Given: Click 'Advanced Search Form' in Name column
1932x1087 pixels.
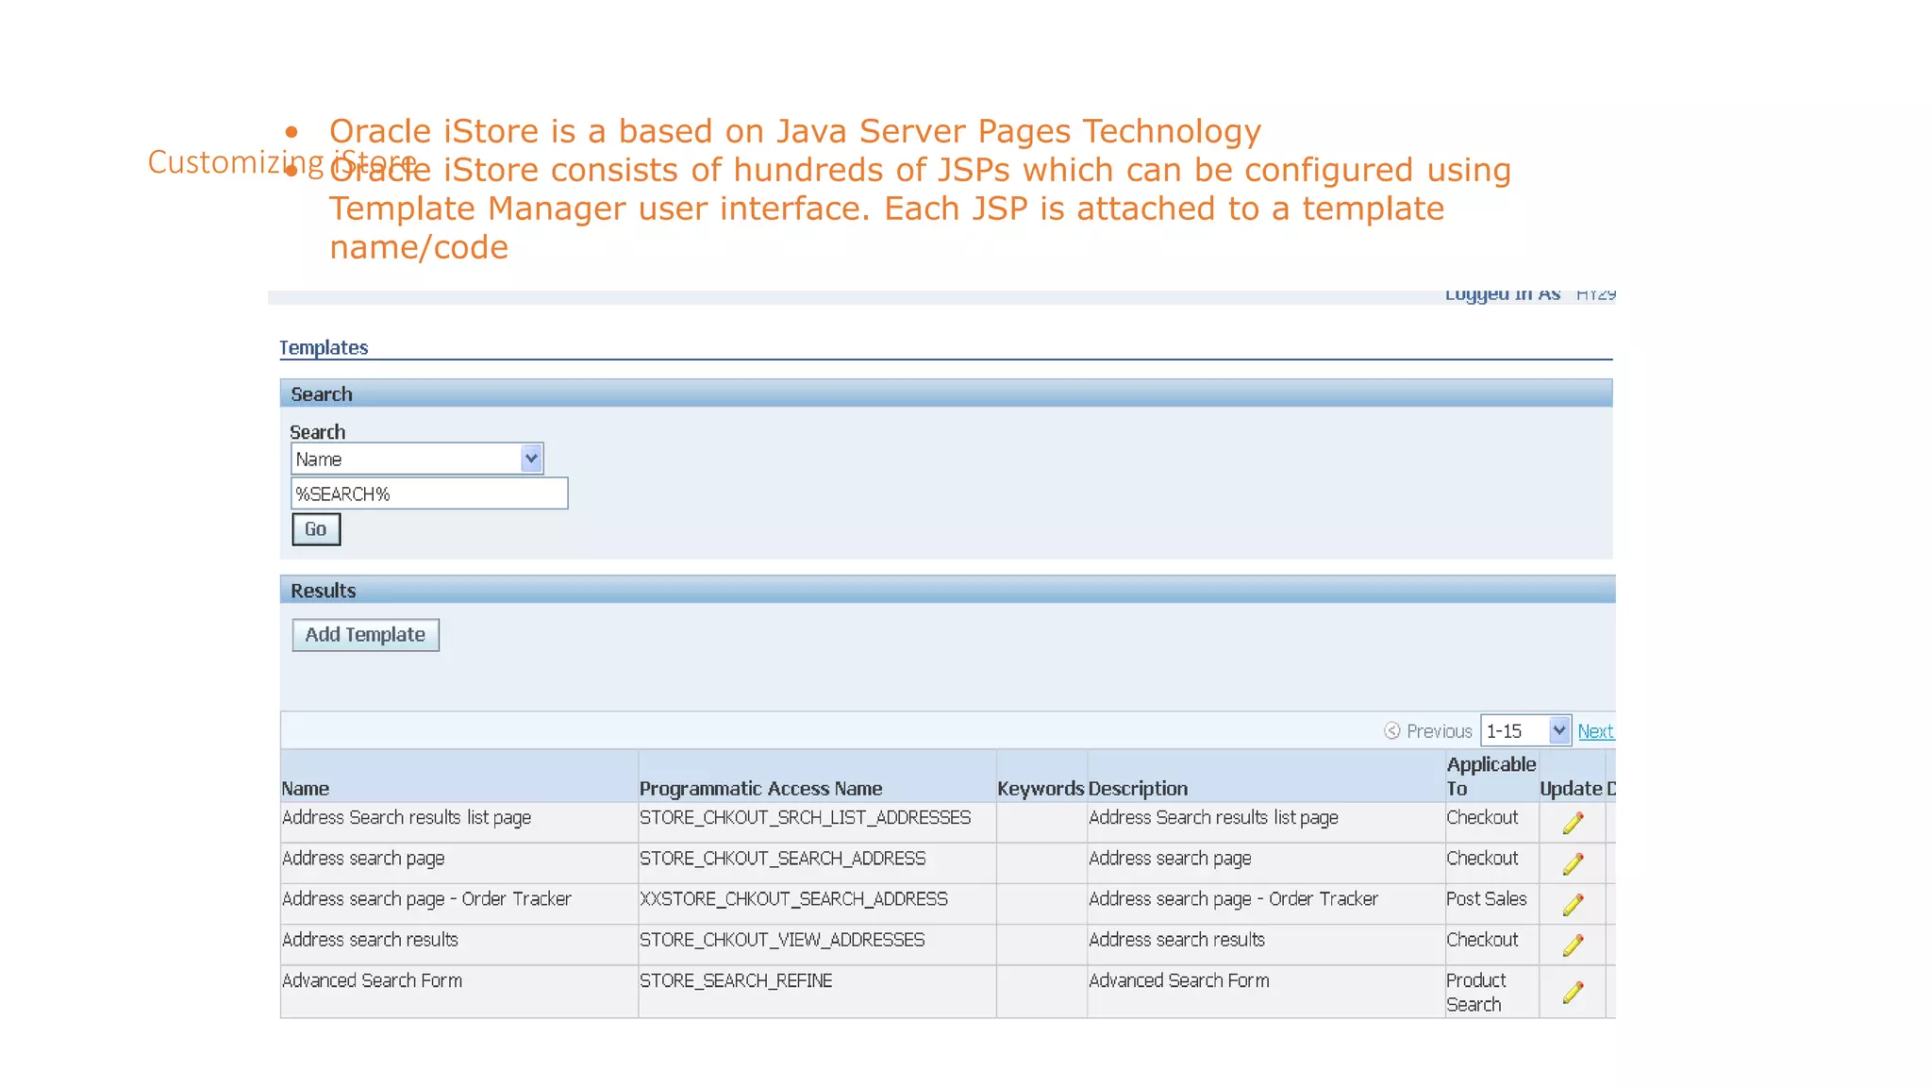Looking at the screenshot, I should tap(372, 981).
